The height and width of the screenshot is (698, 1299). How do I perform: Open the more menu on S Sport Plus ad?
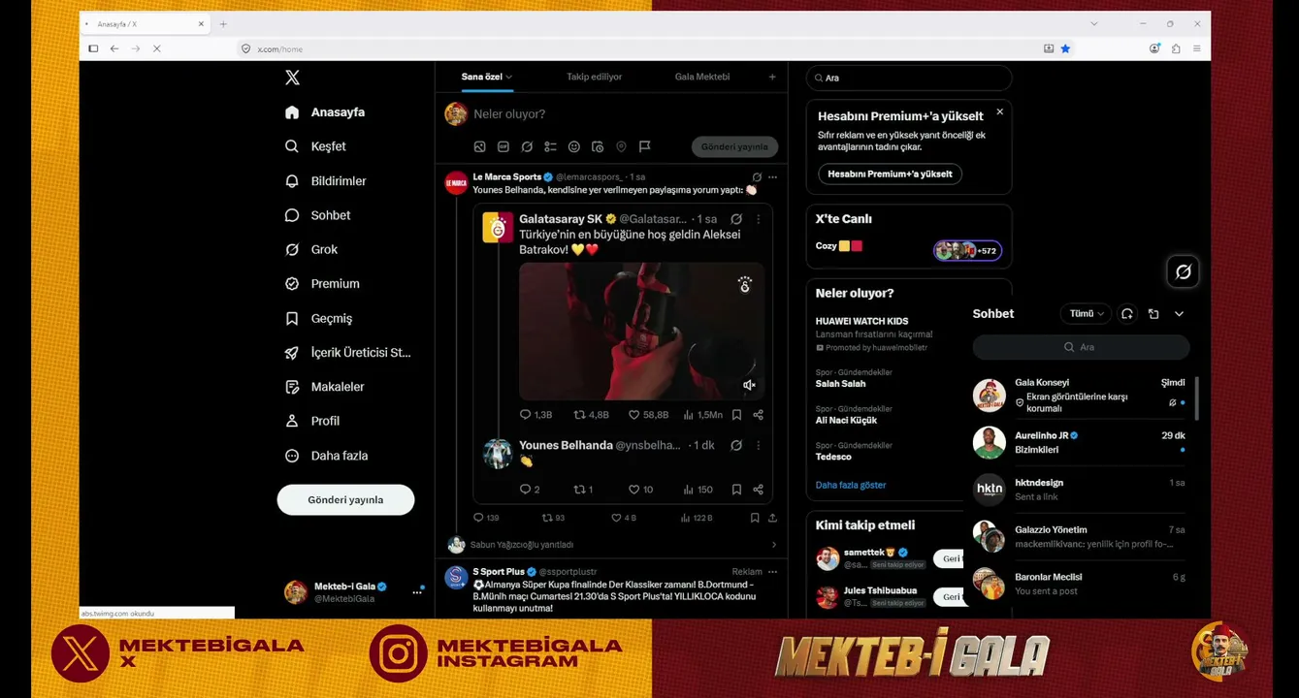(x=773, y=572)
